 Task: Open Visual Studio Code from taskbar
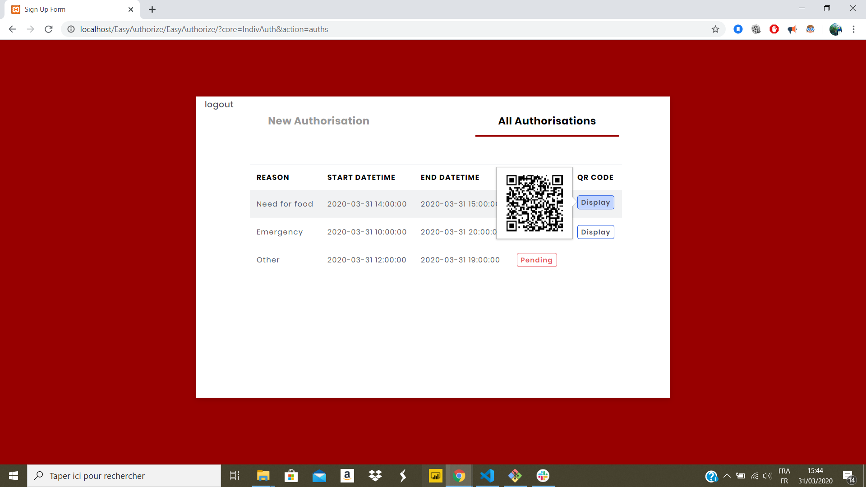click(x=487, y=476)
